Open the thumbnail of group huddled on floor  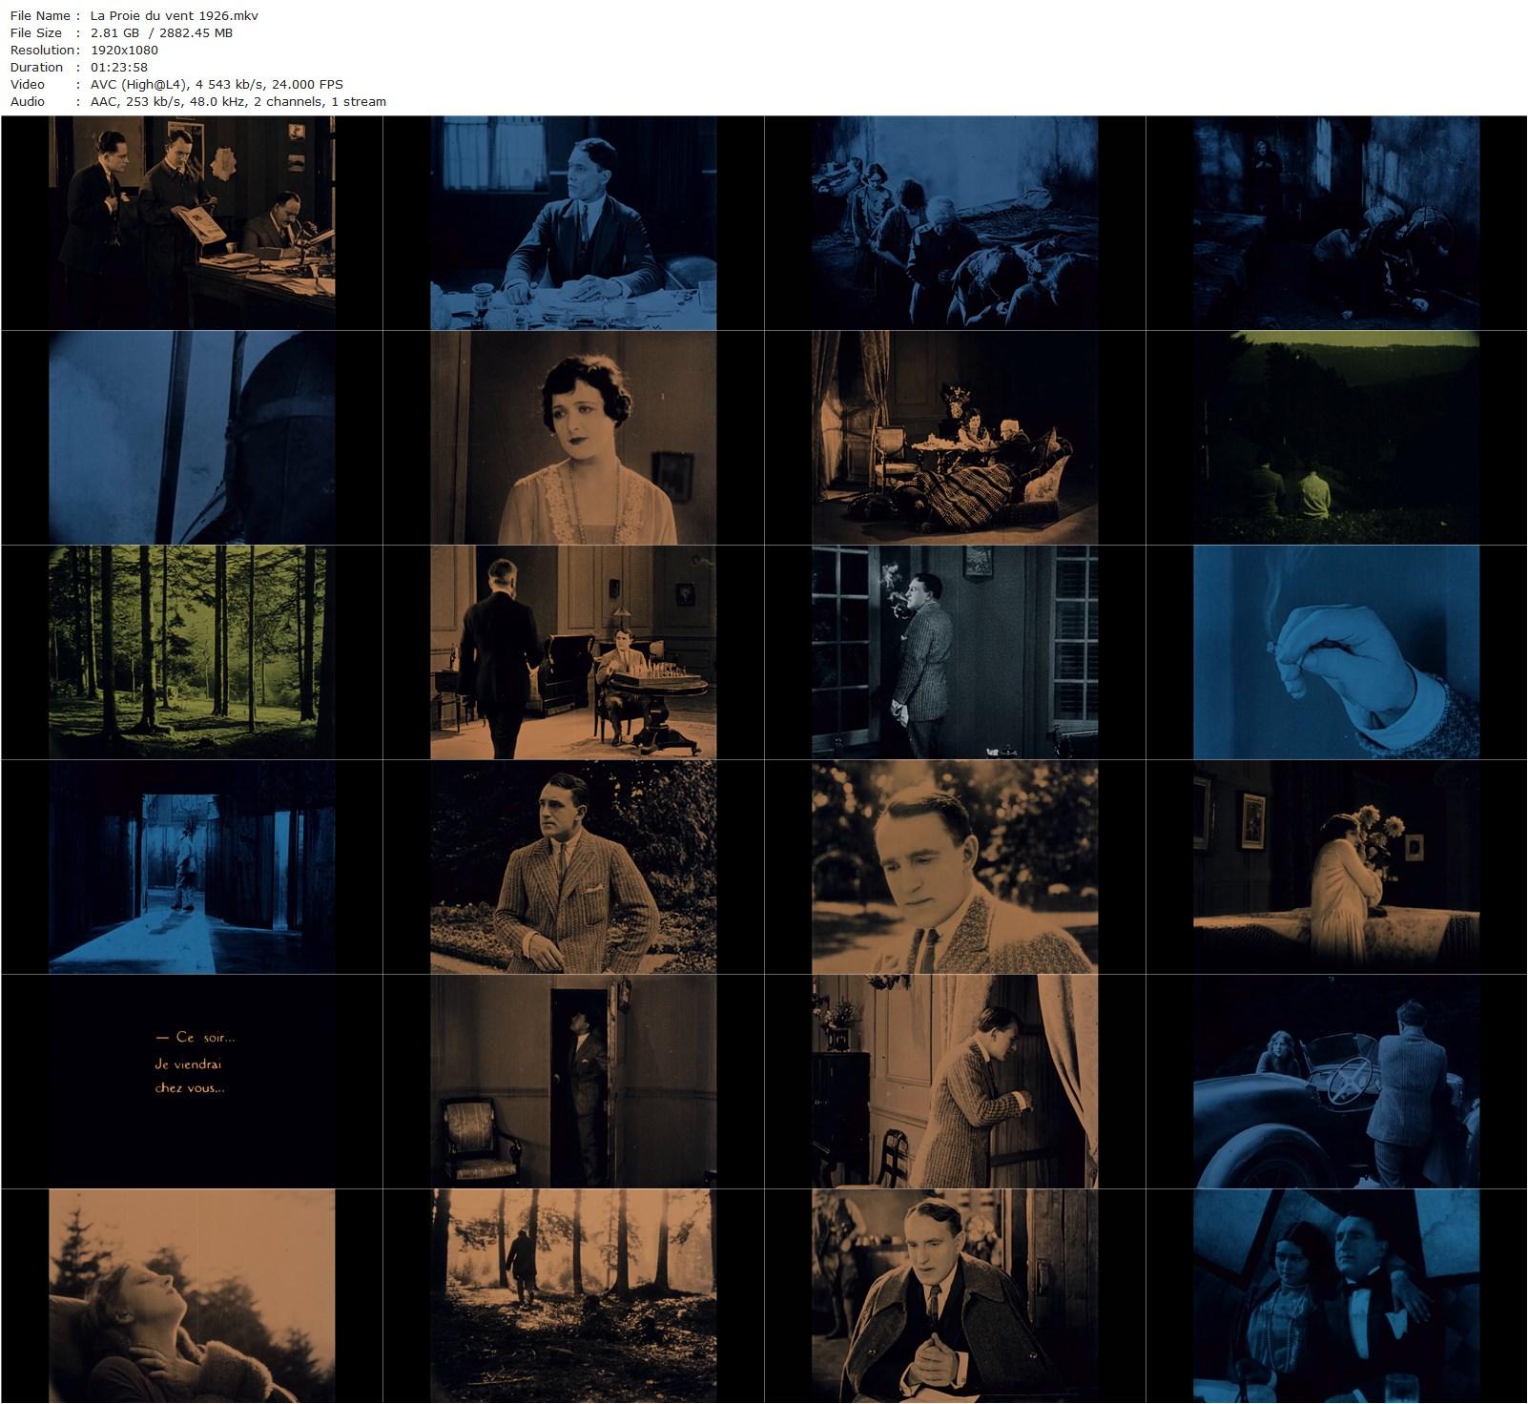point(955,223)
